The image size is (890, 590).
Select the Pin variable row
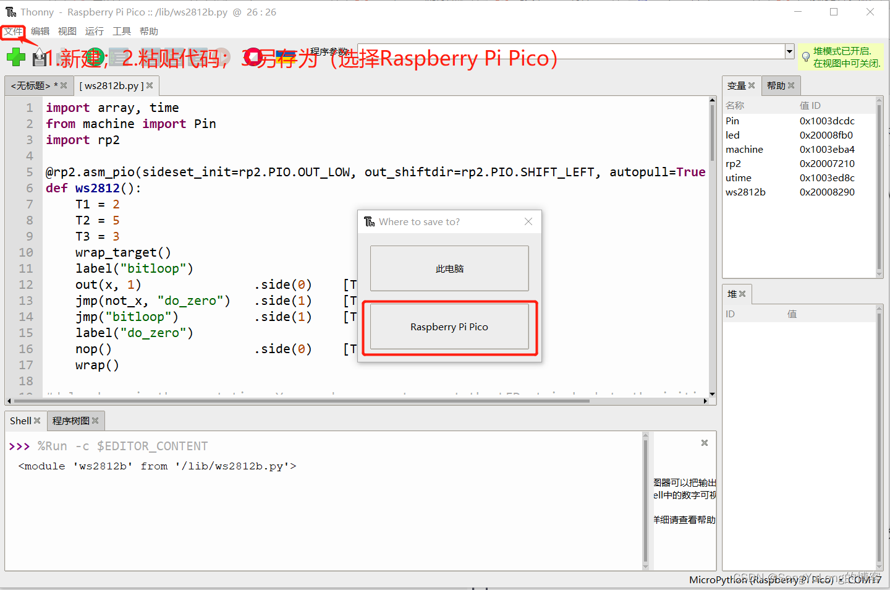799,121
